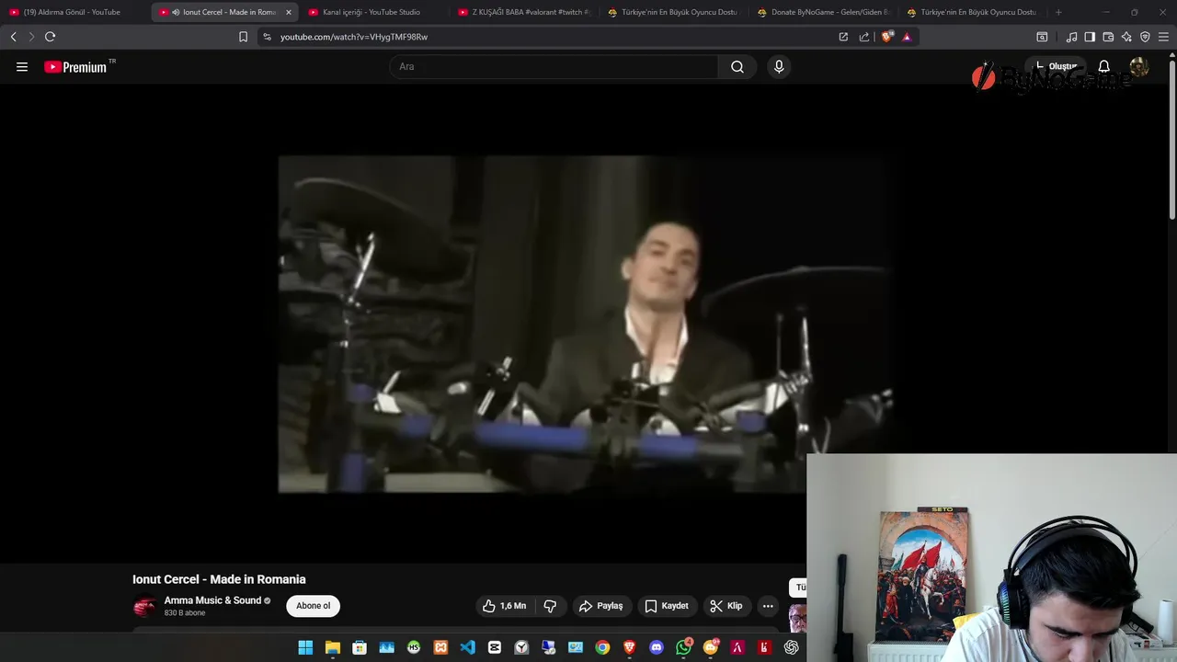Reload the page with the refresh icon
The height and width of the screenshot is (662, 1177).
[x=50, y=37]
